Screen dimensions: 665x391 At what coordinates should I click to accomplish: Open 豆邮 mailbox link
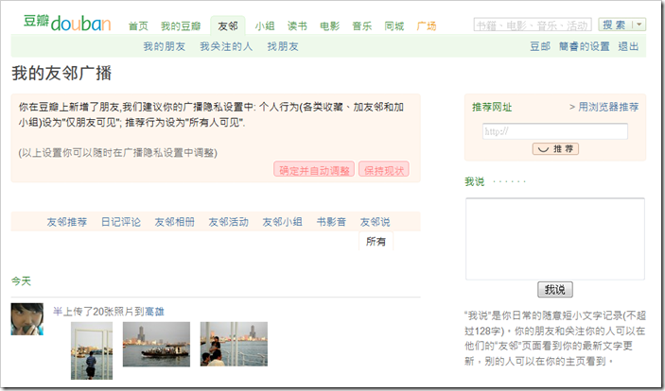coord(540,46)
